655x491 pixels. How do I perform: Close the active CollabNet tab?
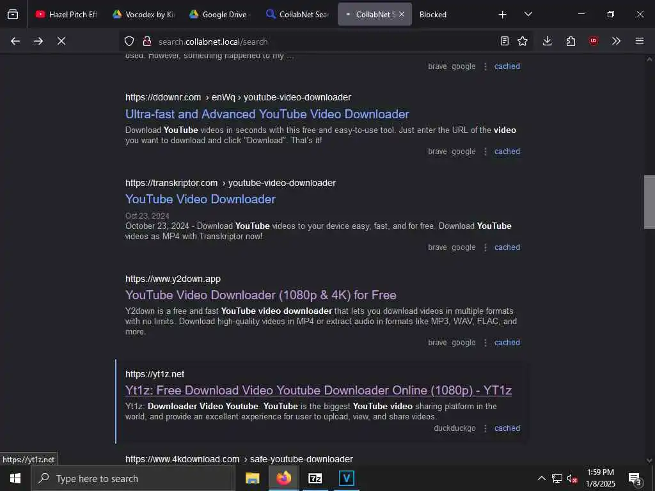pos(402,14)
